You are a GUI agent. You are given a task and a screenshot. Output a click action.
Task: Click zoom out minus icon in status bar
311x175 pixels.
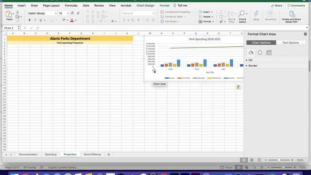pyautogui.click(x=266, y=160)
